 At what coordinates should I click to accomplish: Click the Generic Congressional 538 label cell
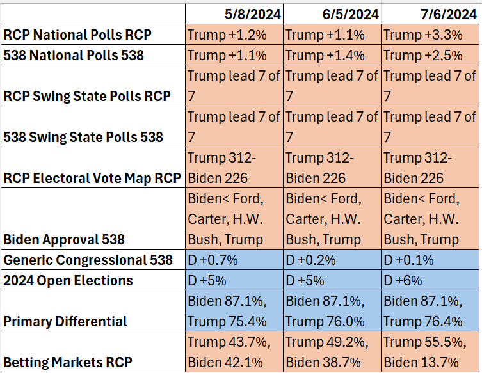pyautogui.click(x=88, y=260)
